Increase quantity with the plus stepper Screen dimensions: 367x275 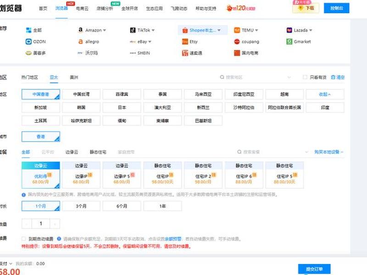click(55, 224)
